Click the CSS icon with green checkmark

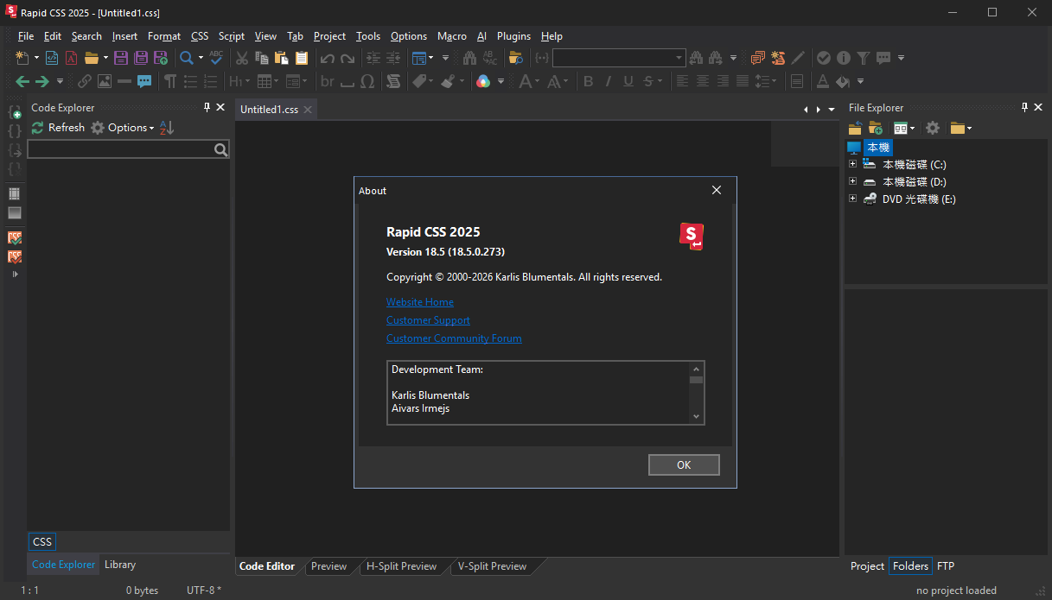pos(15,237)
